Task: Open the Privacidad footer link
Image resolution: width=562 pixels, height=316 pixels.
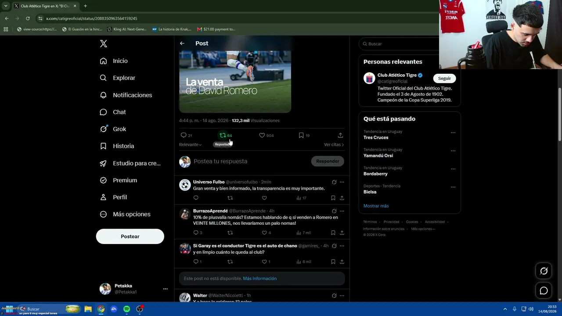Action: (x=391, y=222)
